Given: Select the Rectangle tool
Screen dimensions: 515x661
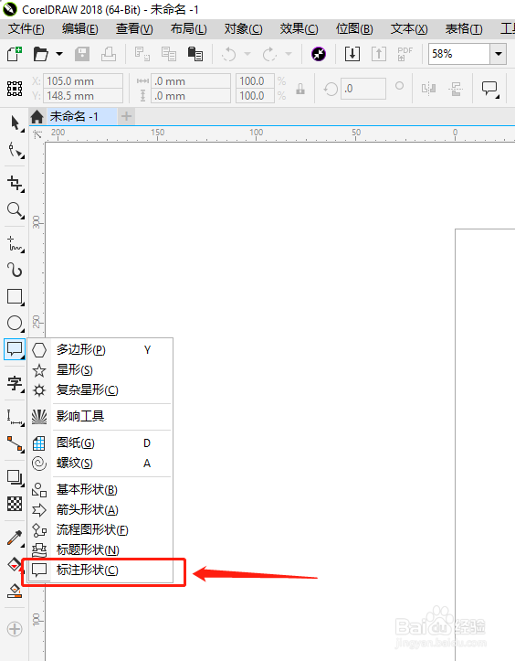Looking at the screenshot, I should click(16, 297).
